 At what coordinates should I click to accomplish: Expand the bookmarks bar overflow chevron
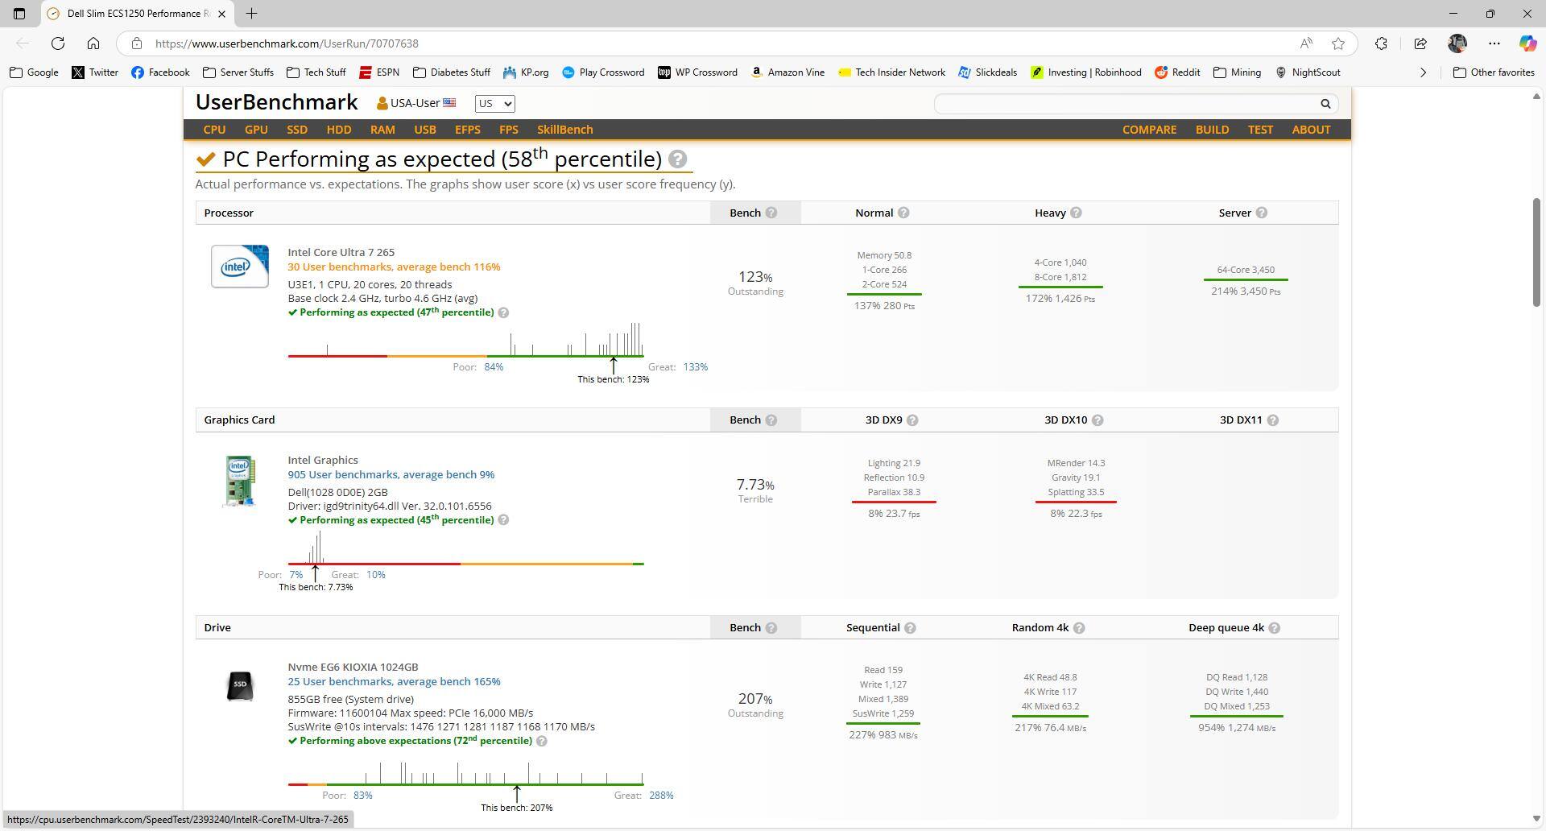pyautogui.click(x=1422, y=72)
